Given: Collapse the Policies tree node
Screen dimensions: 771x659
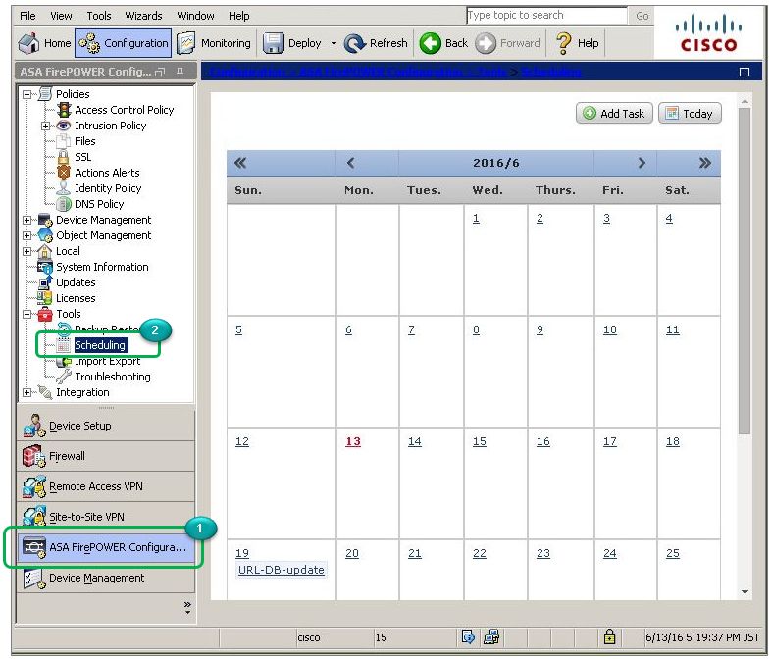Looking at the screenshot, I should [x=27, y=94].
